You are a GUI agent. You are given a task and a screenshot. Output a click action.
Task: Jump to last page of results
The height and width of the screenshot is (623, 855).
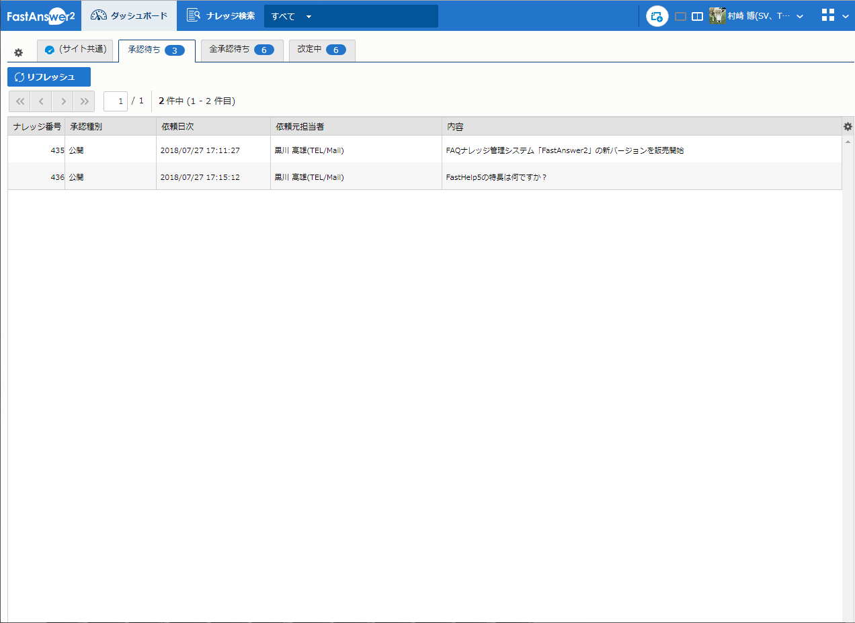click(84, 101)
